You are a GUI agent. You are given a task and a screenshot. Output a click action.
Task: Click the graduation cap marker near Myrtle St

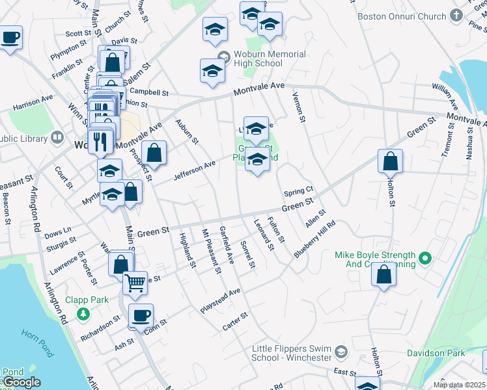pos(112,196)
